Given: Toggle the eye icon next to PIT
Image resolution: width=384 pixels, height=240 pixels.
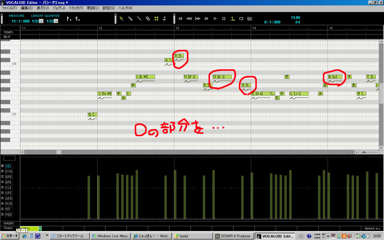Looking at the screenshot, I should point(2,209).
